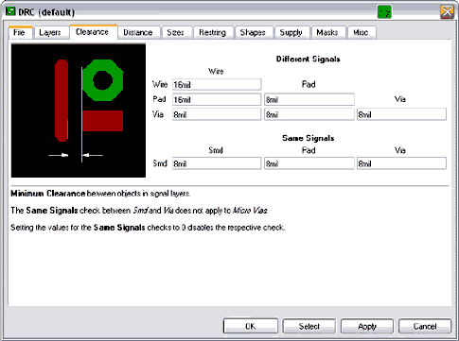The image size is (459, 341).
Task: Click the 'Same Signals' section heading
Action: click(x=309, y=138)
